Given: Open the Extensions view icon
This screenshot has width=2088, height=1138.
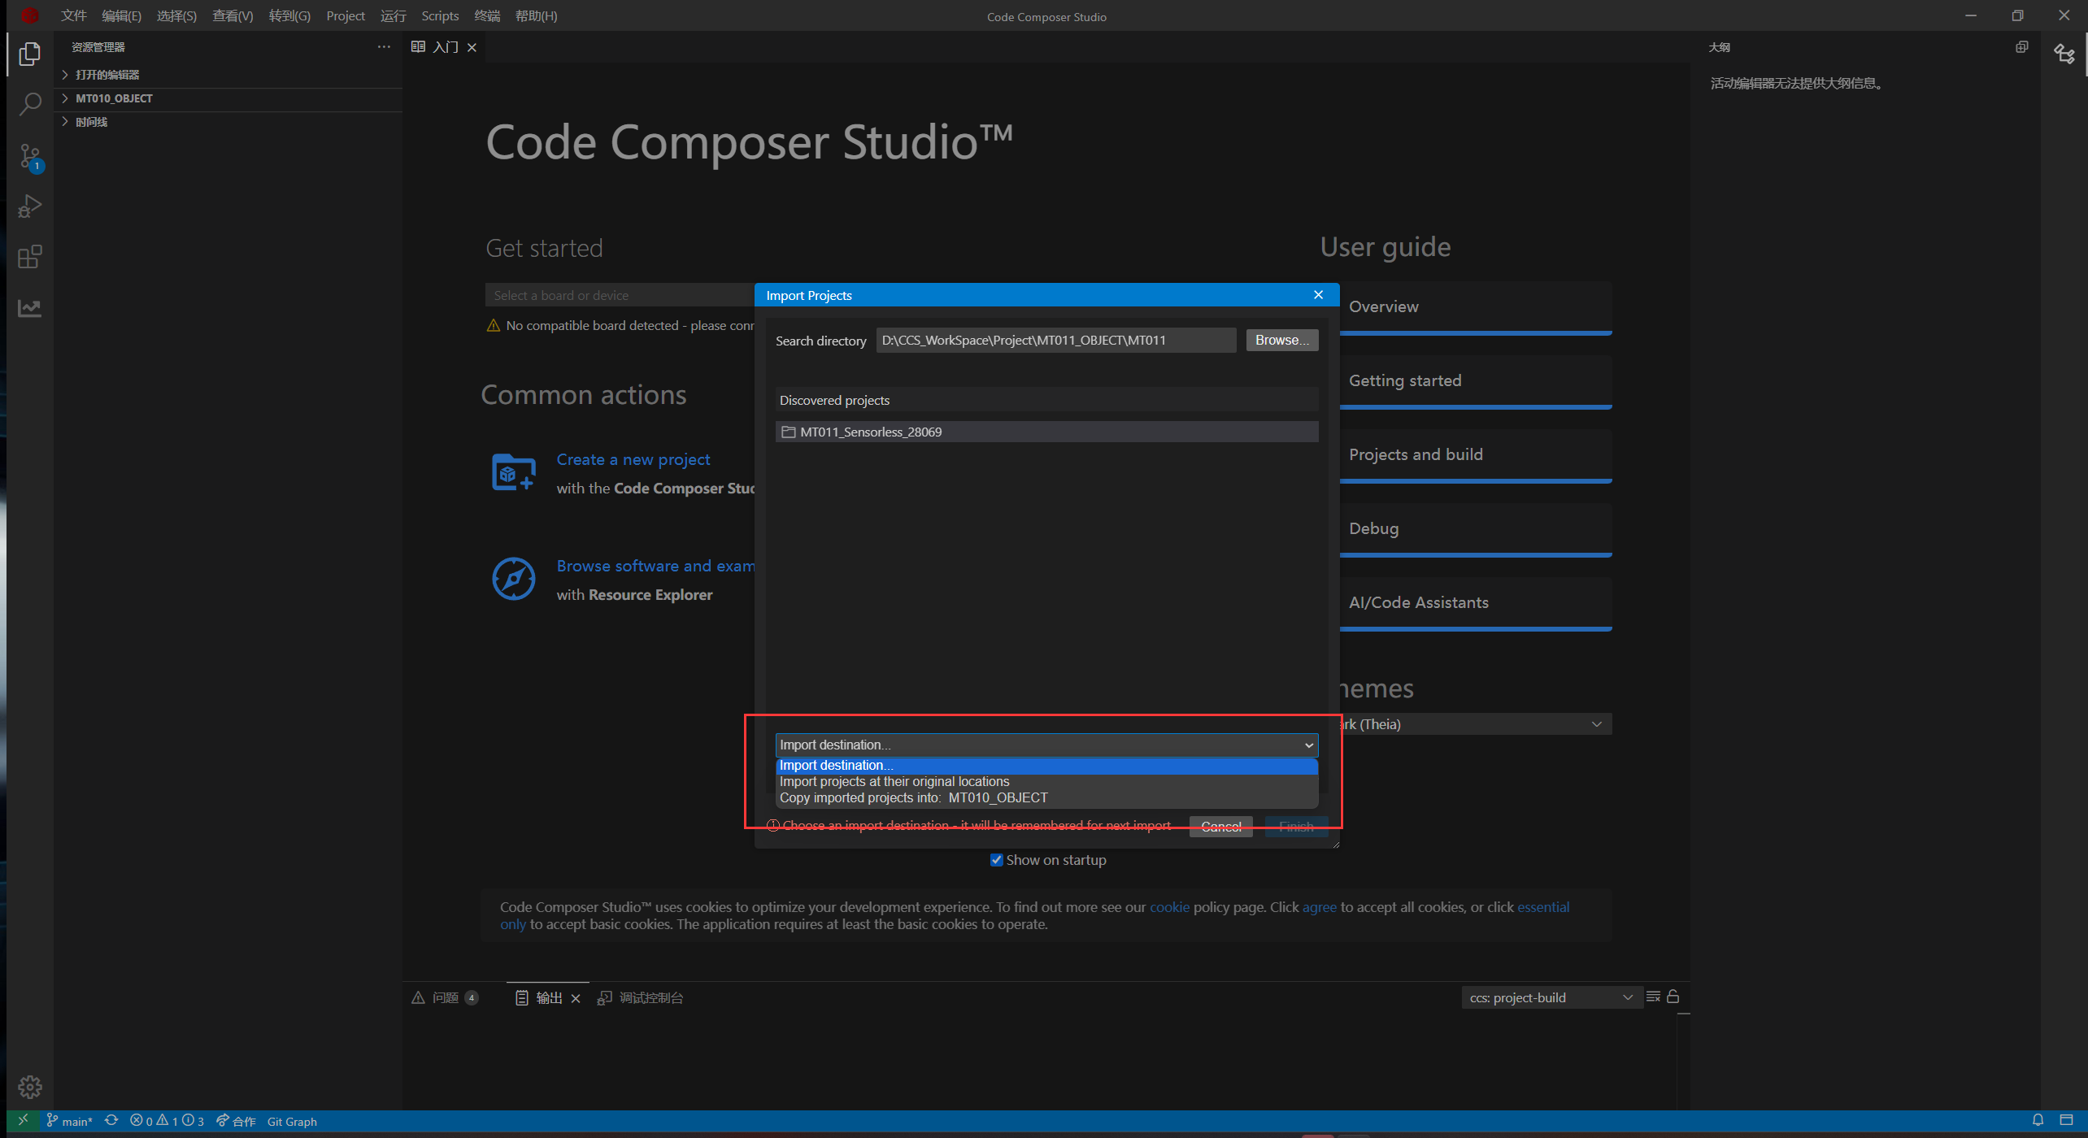Looking at the screenshot, I should (x=30, y=258).
